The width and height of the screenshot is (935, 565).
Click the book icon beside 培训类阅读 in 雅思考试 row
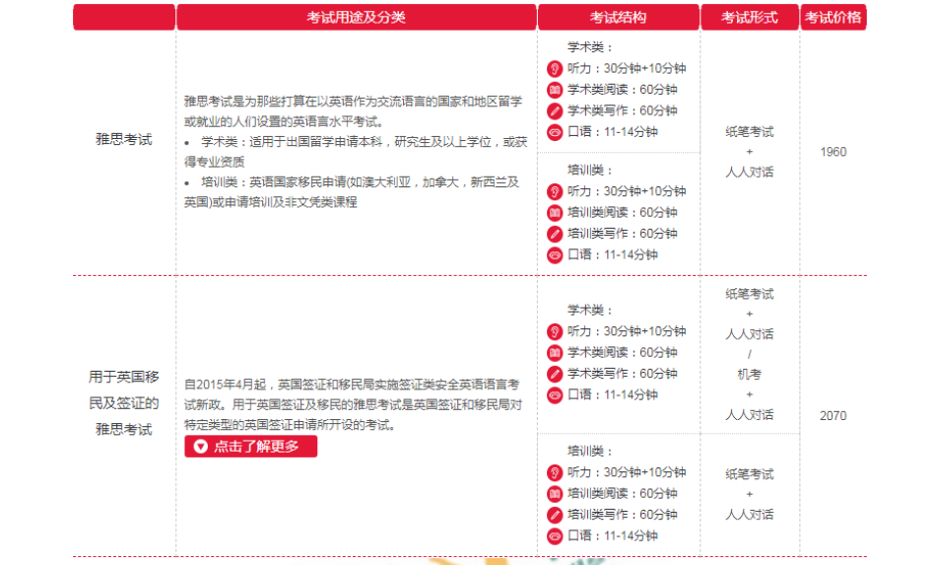click(555, 213)
